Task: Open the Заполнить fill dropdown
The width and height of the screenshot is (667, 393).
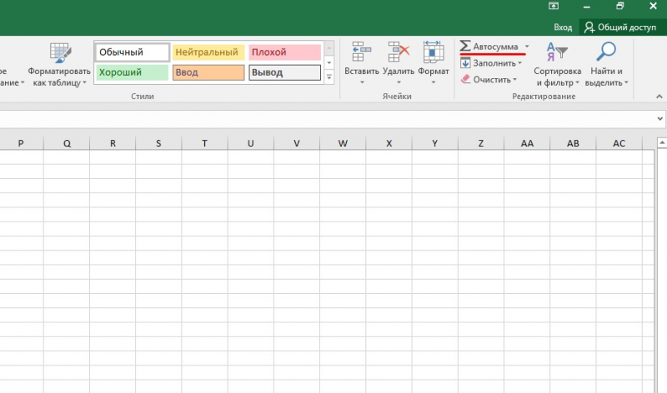Action: 519,63
